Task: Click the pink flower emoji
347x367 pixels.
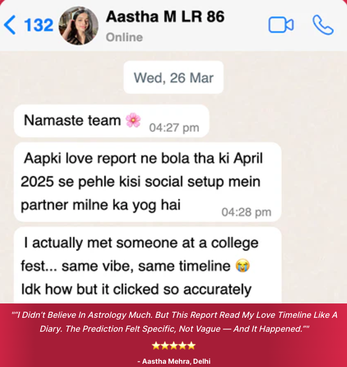Action: click(133, 120)
